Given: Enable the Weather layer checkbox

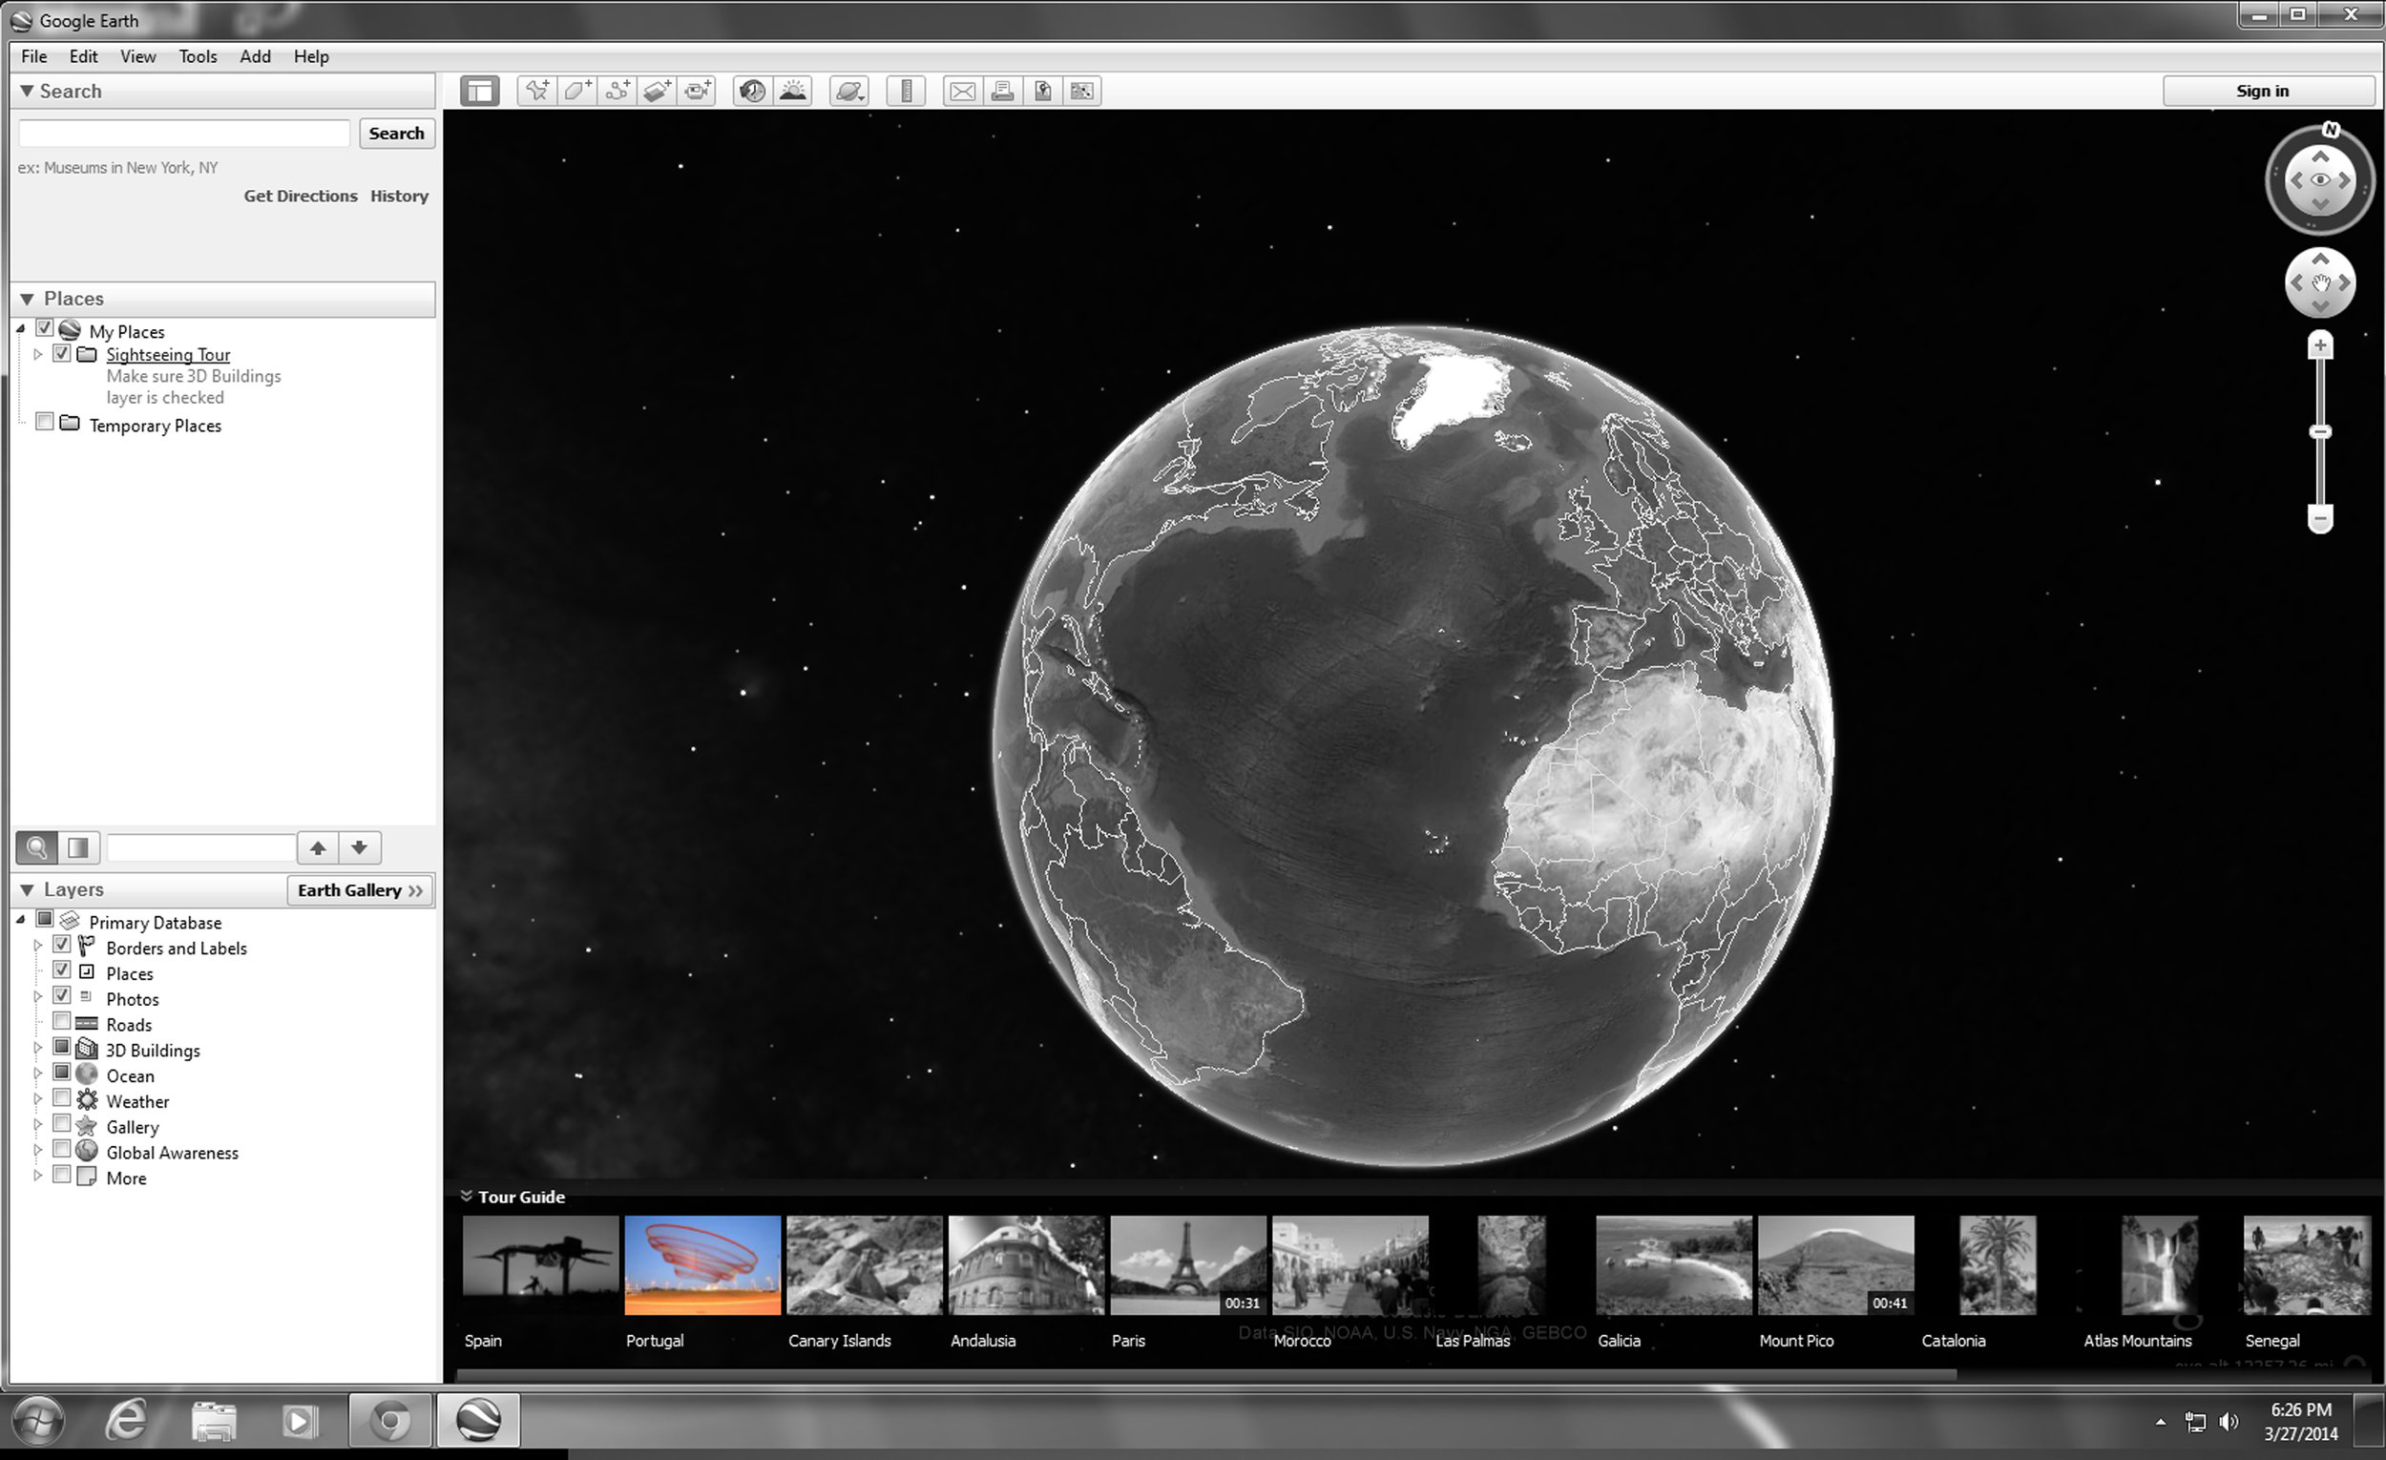Looking at the screenshot, I should click(62, 1098).
